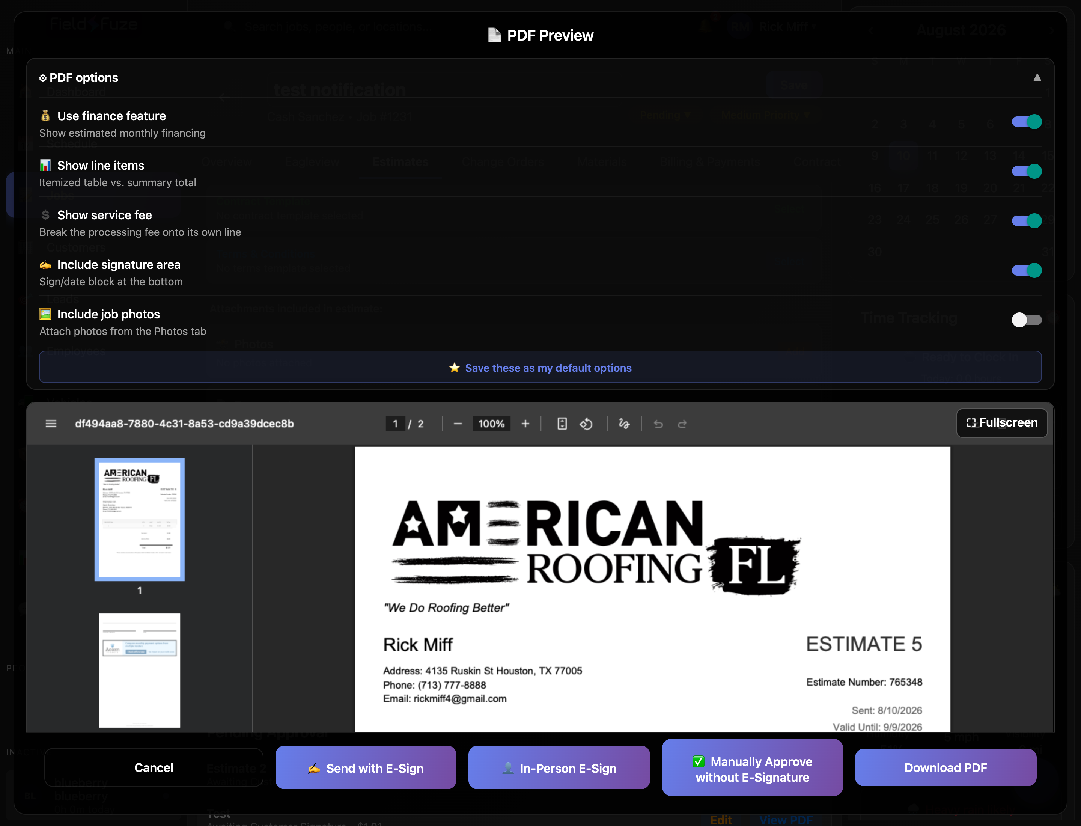Click the star icon in default options button
1081x826 pixels.
(x=454, y=367)
